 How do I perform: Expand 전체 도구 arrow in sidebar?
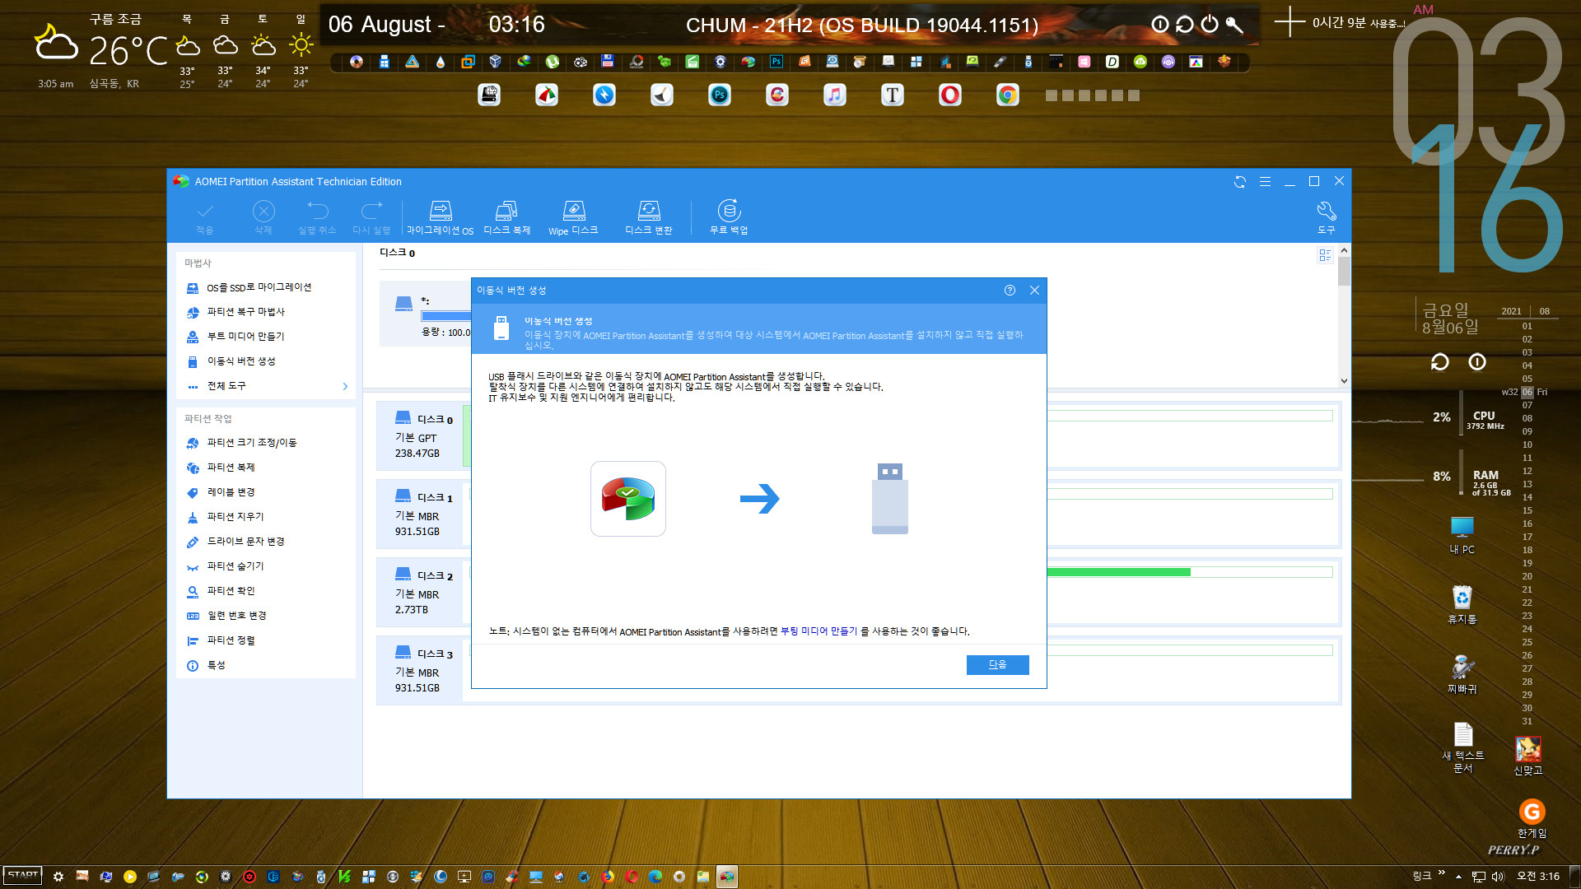(x=345, y=386)
